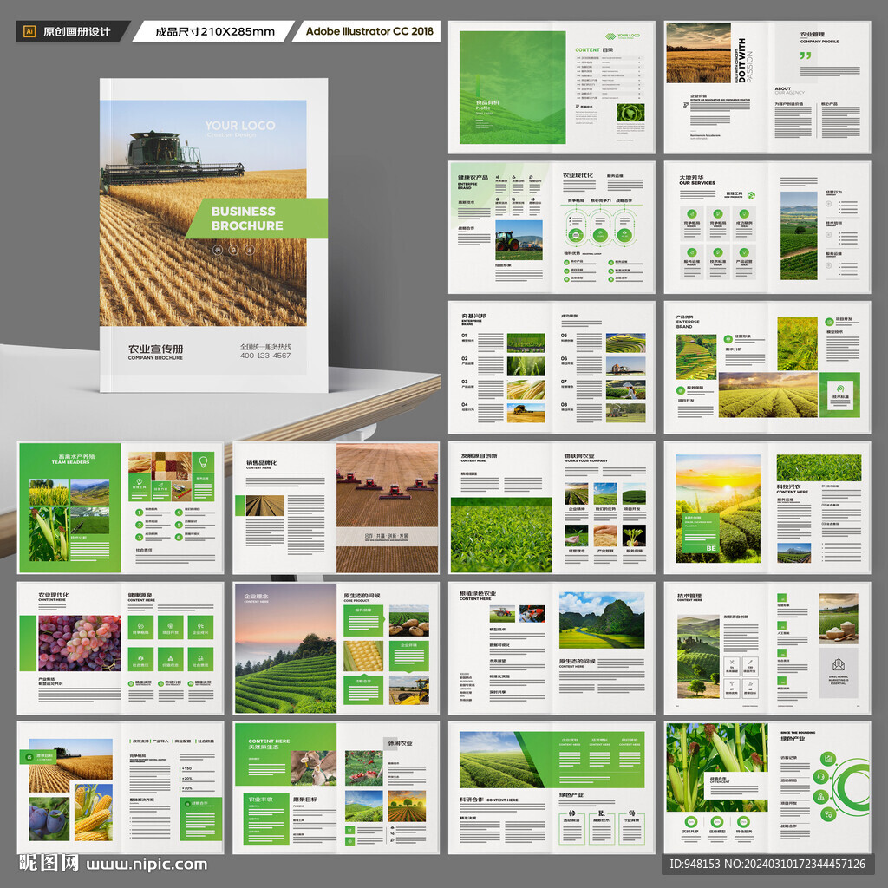Click the orange Ai icon in header
This screenshot has width=888, height=888.
[29, 32]
